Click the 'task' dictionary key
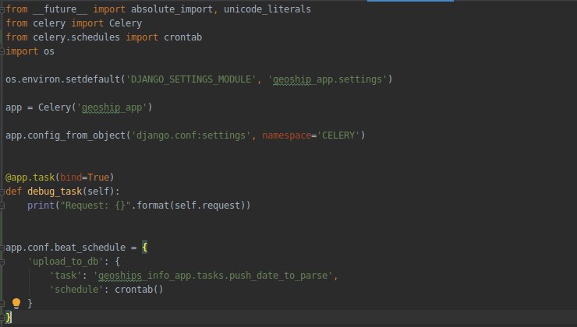The image size is (577, 327). click(x=65, y=276)
